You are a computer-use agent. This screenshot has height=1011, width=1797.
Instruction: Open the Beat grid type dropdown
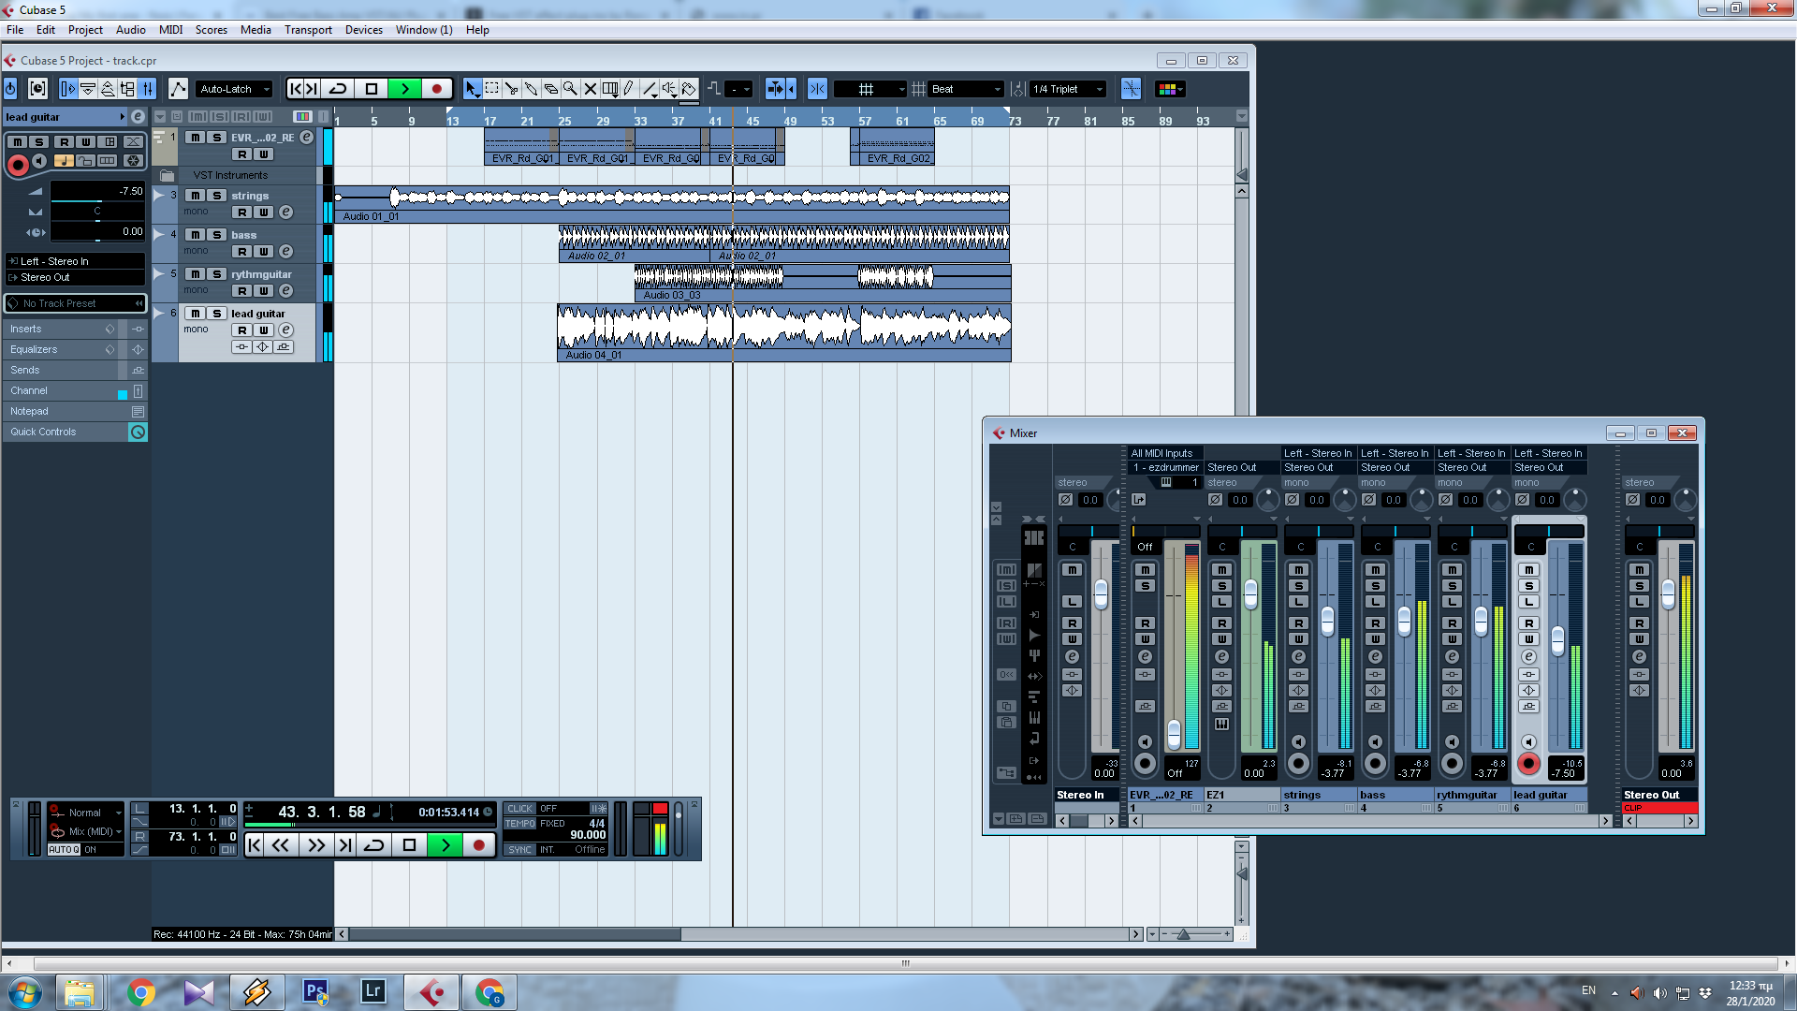(x=966, y=89)
